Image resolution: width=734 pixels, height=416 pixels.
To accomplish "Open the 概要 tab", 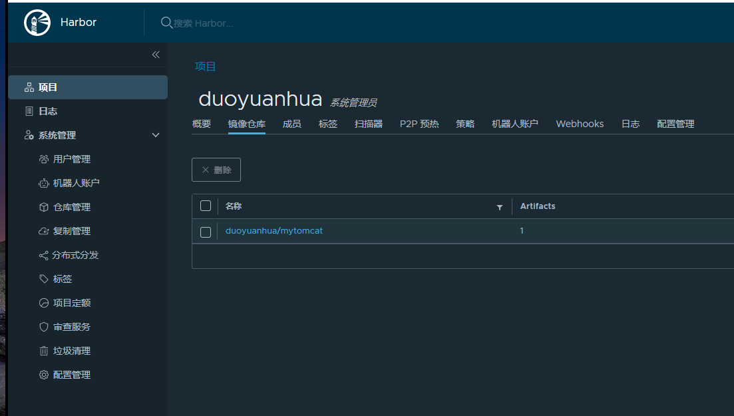I will [202, 124].
